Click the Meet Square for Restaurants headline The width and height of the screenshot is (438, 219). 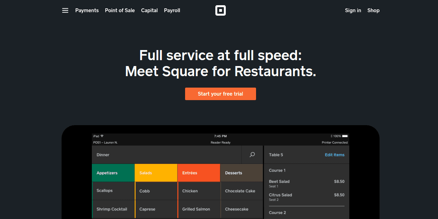[221, 71]
